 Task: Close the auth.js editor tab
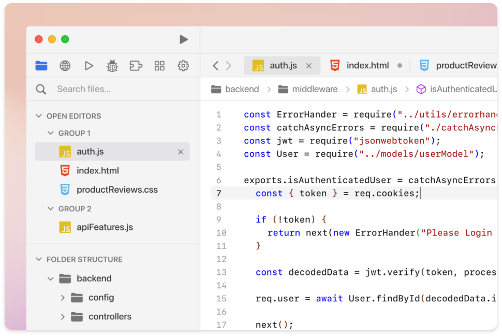tap(309, 66)
